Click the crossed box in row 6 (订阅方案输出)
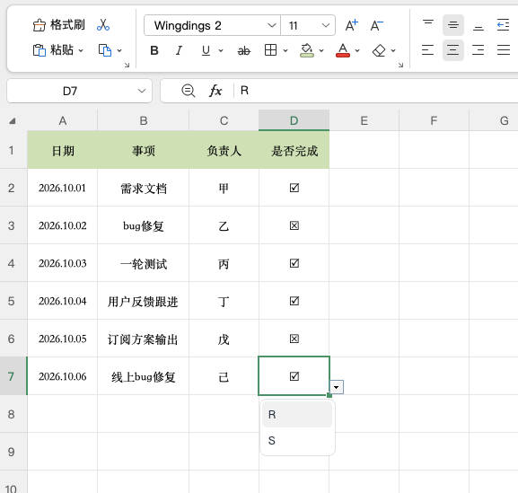Image resolution: width=518 pixels, height=493 pixels. pyautogui.click(x=294, y=339)
